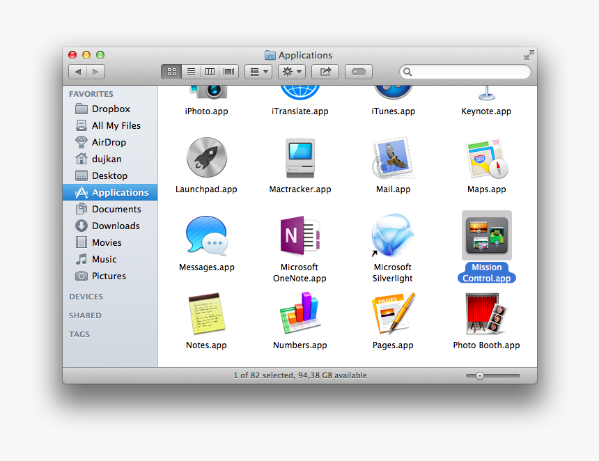Open the Mail.app stamp icon
This screenshot has height=461, width=599.
point(393,157)
